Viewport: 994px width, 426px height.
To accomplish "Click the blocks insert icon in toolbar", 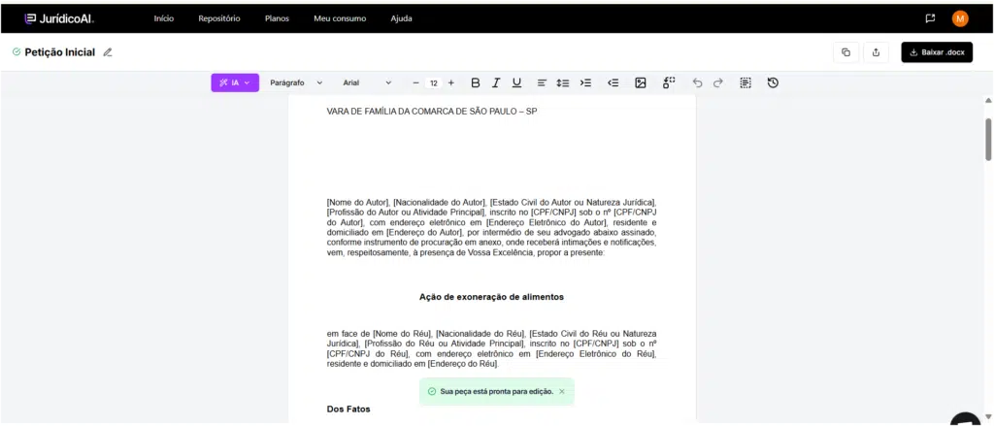I will tap(670, 82).
